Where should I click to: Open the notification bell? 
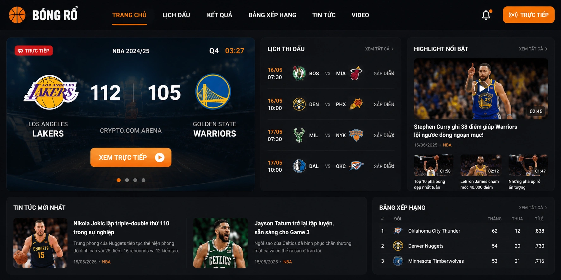coord(486,15)
